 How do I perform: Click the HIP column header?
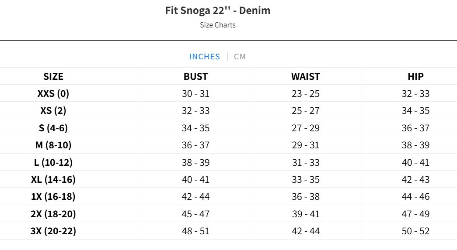(415, 76)
